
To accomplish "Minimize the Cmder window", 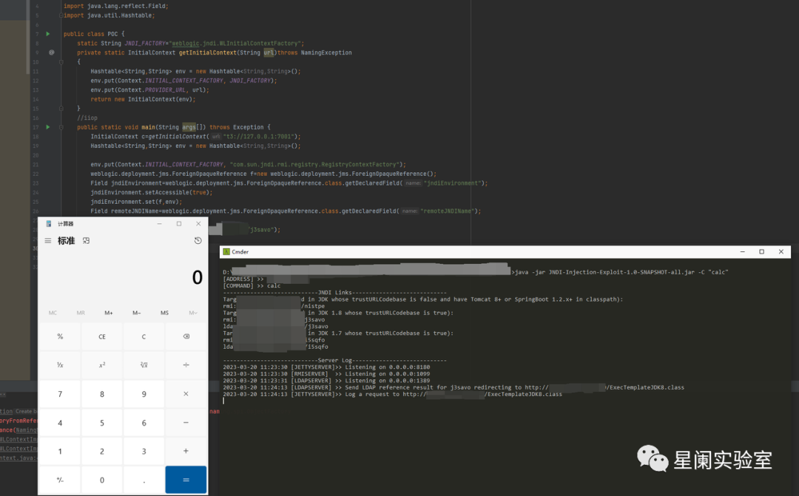I will (x=743, y=251).
